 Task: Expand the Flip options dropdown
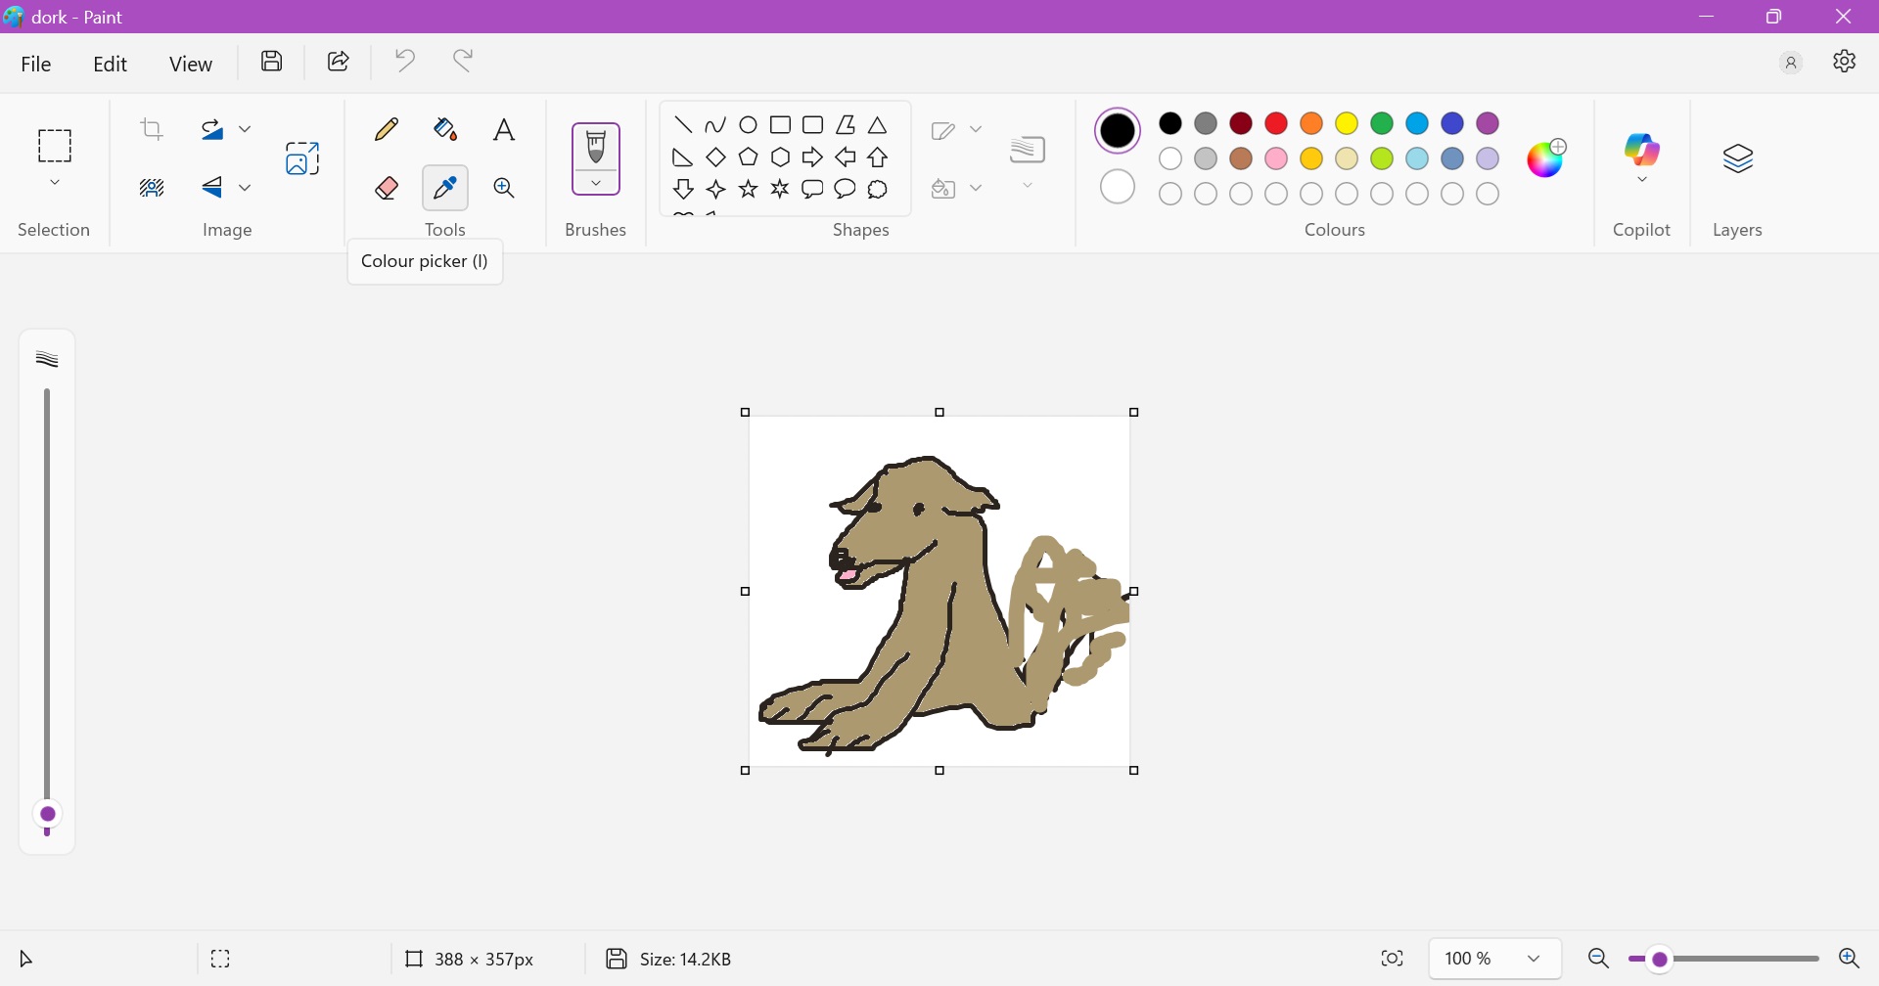coord(246,188)
